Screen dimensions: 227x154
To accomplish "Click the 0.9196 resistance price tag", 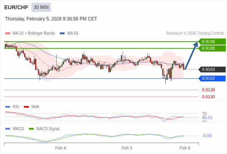I will pyautogui.click(x=212, y=42).
